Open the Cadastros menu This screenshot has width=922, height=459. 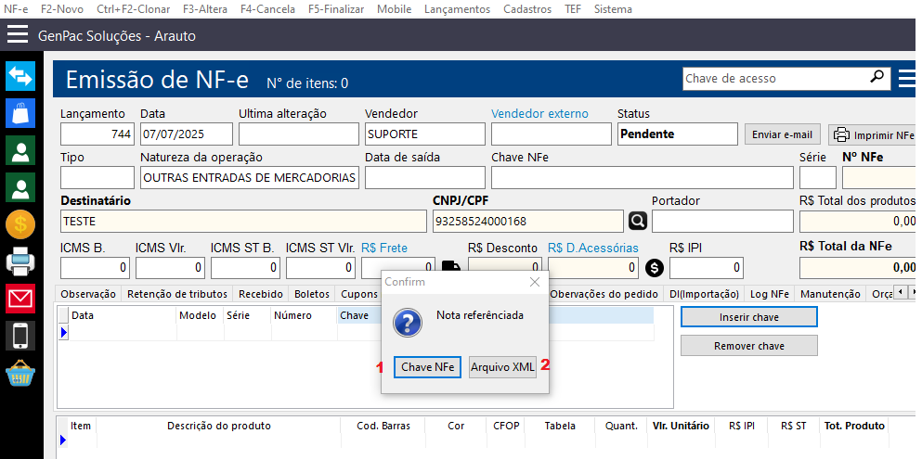[526, 9]
